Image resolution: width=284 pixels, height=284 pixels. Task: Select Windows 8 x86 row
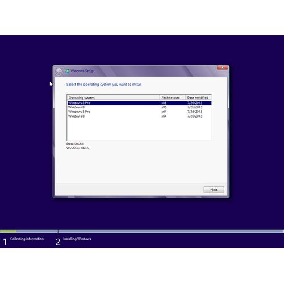(x=139, y=107)
